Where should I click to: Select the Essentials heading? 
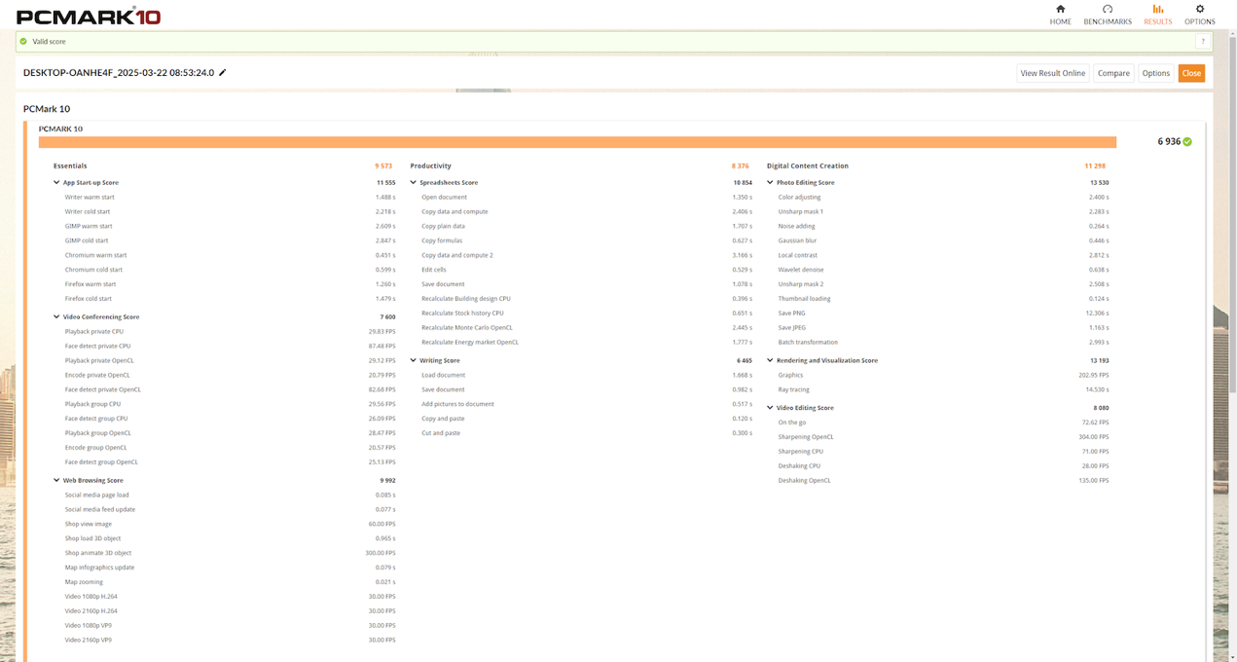(70, 165)
